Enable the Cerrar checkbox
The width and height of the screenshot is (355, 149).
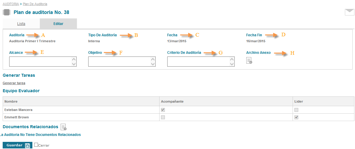click(36, 145)
